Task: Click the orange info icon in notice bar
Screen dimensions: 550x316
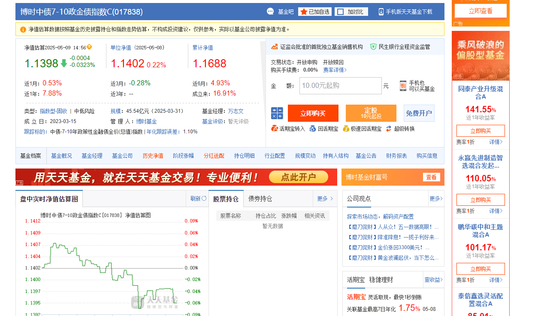Action: point(23,30)
